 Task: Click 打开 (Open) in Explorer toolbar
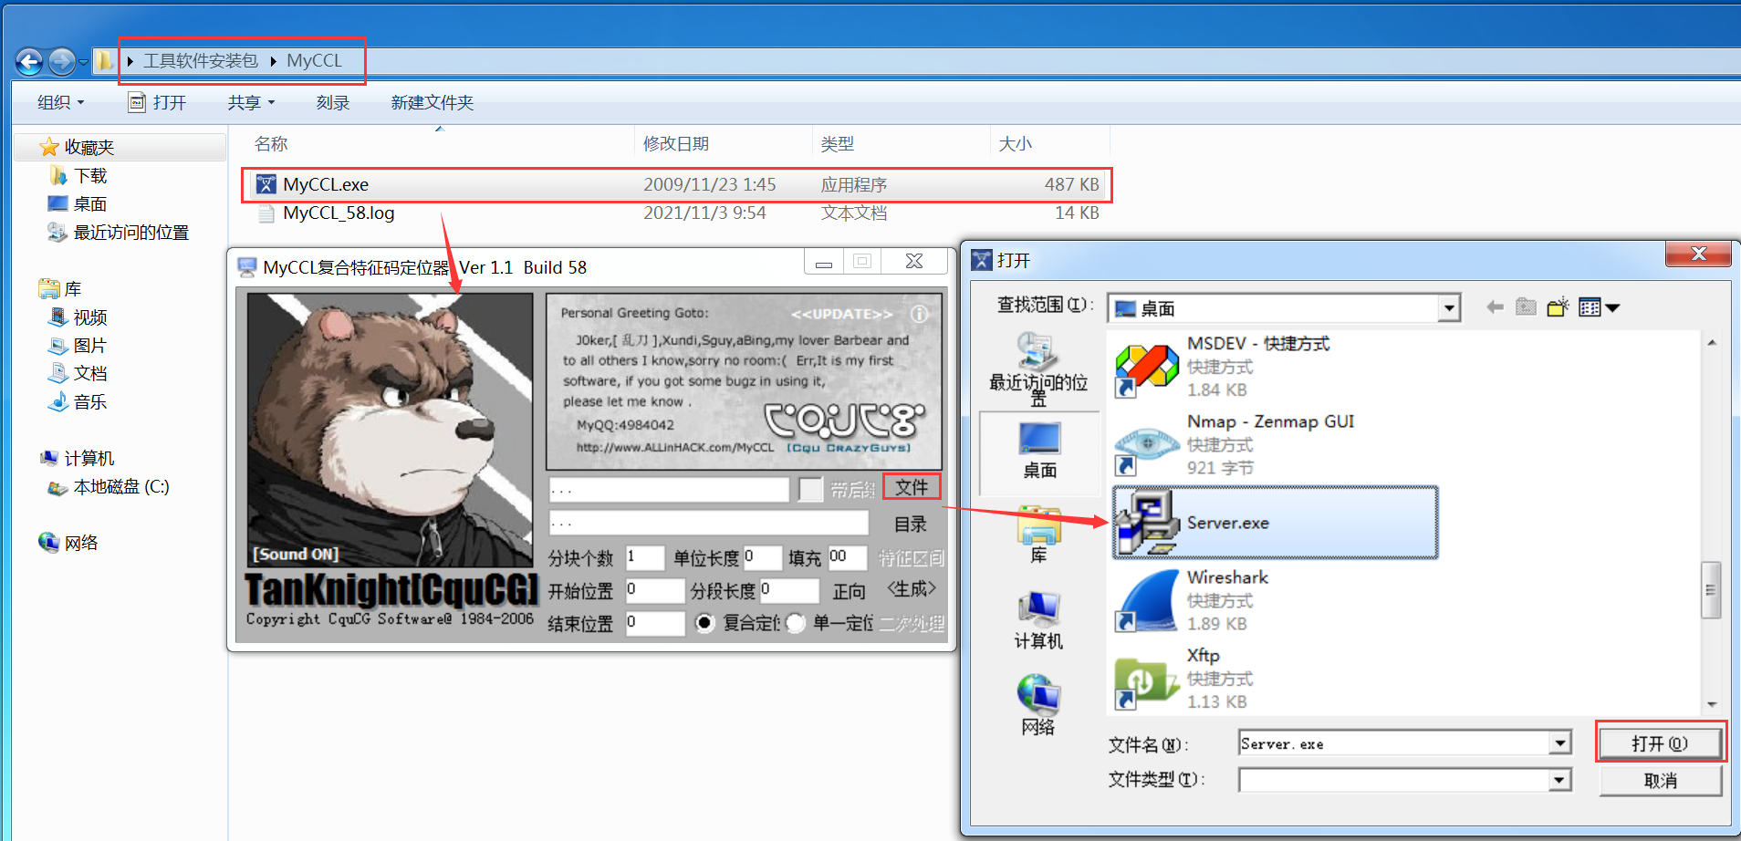pos(158,102)
